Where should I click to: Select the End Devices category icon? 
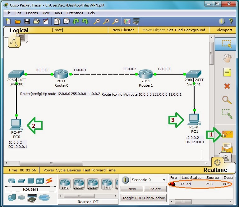tap(12, 197)
